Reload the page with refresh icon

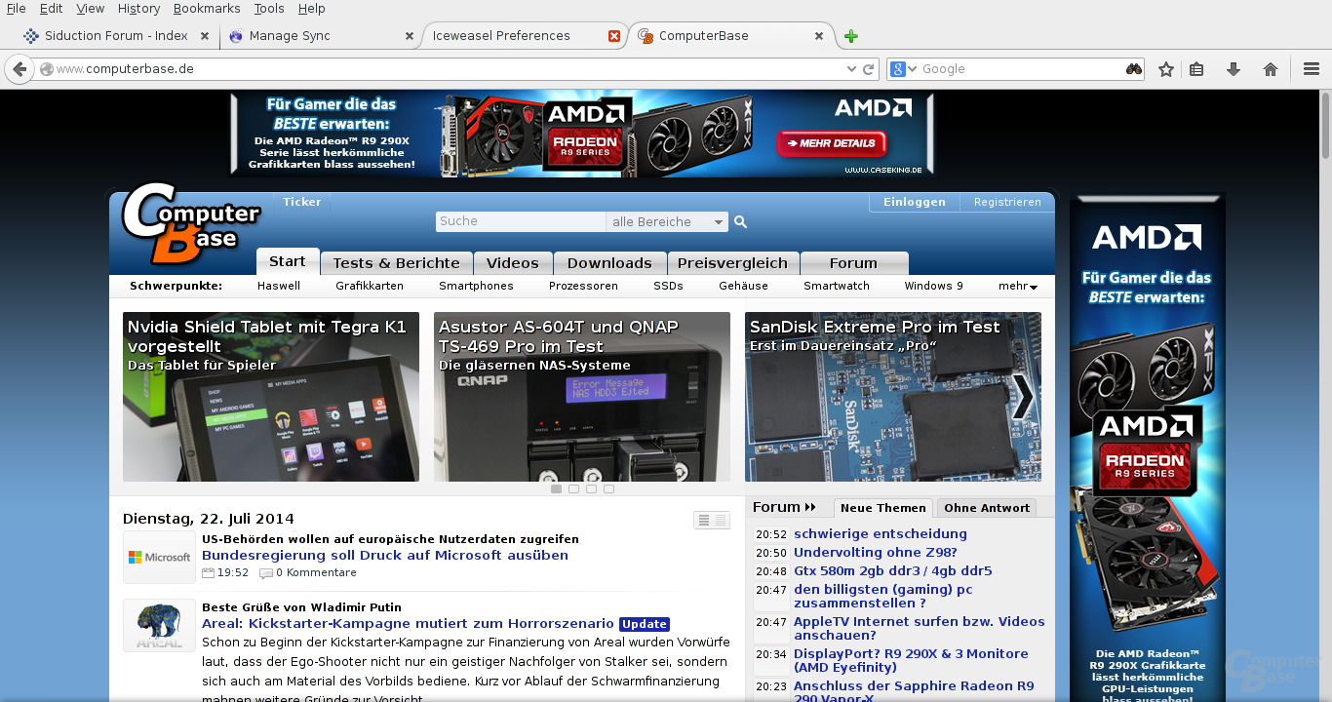[869, 69]
